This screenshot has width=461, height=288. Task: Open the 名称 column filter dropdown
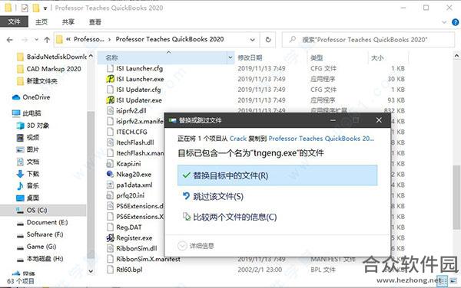click(x=230, y=57)
